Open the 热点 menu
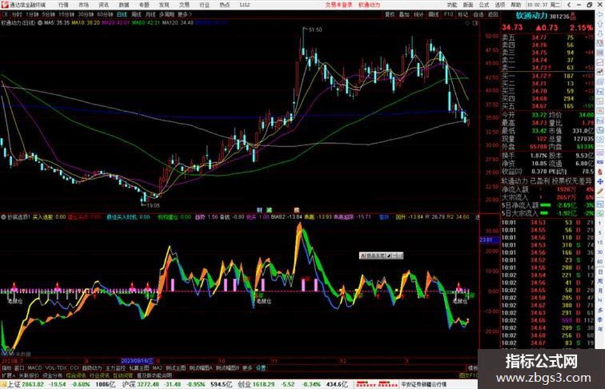 click(225, 4)
